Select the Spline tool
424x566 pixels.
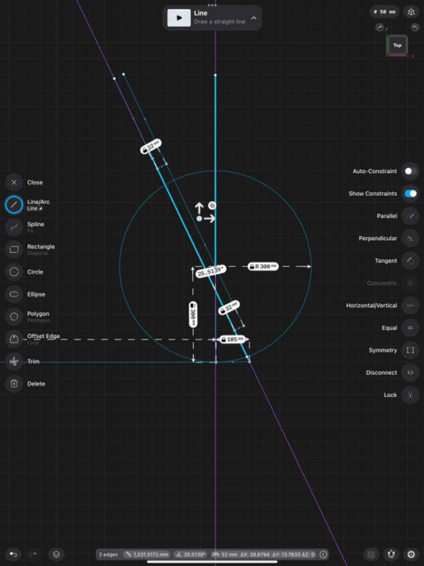[x=14, y=227]
